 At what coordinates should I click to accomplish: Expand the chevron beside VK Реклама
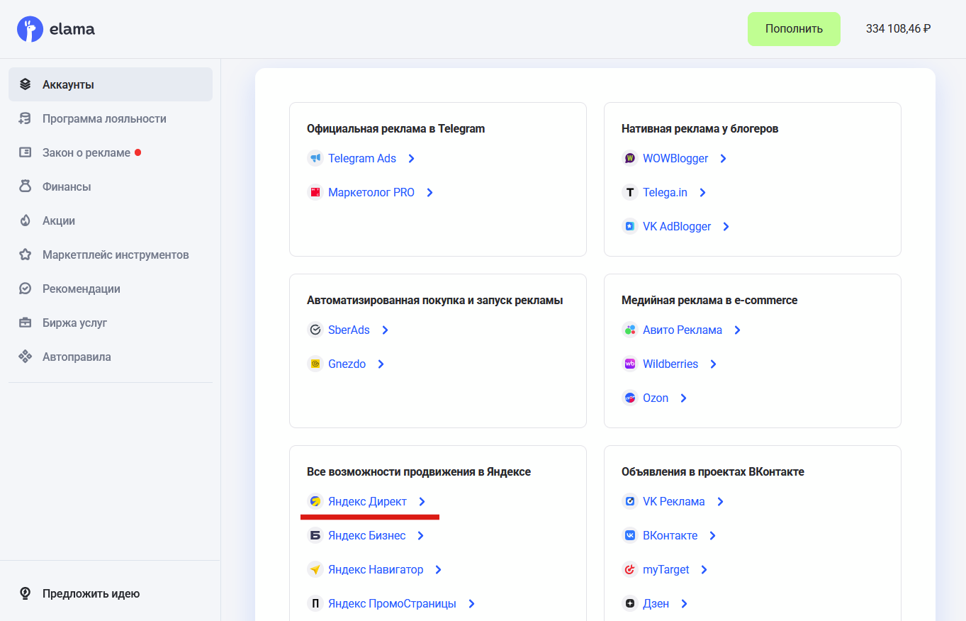pyautogui.click(x=720, y=501)
